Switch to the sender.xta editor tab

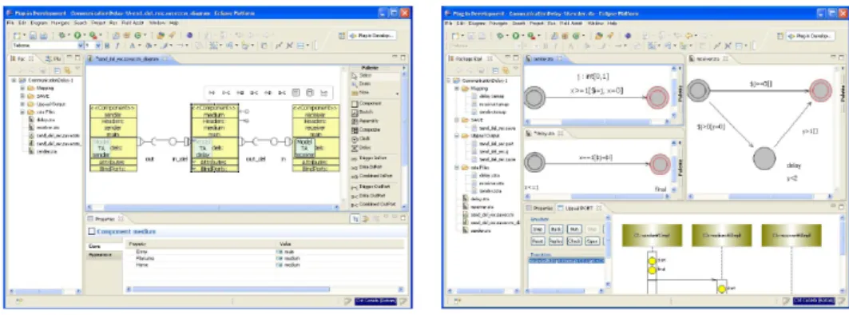click(543, 58)
